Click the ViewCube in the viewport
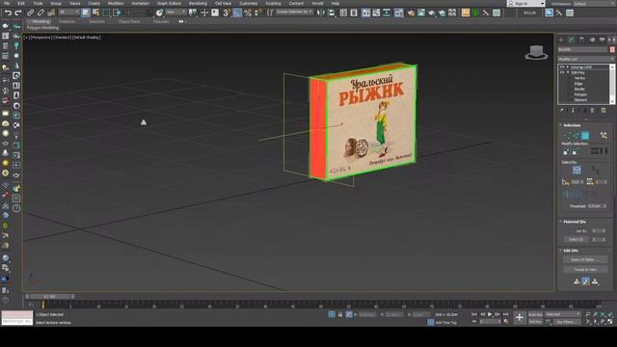This screenshot has height=347, width=617. coord(536,52)
